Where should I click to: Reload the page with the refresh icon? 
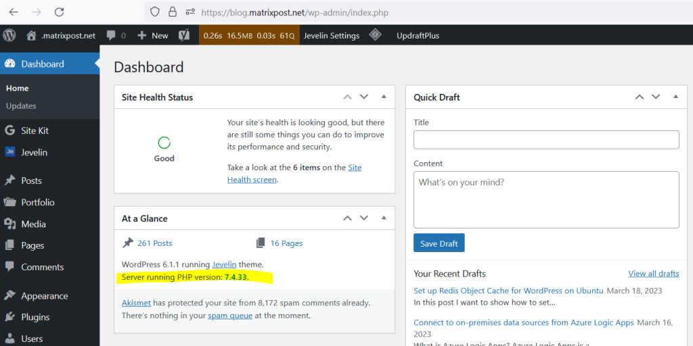(60, 12)
